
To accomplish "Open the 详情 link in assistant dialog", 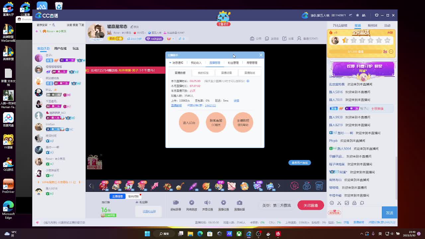I will (236, 101).
